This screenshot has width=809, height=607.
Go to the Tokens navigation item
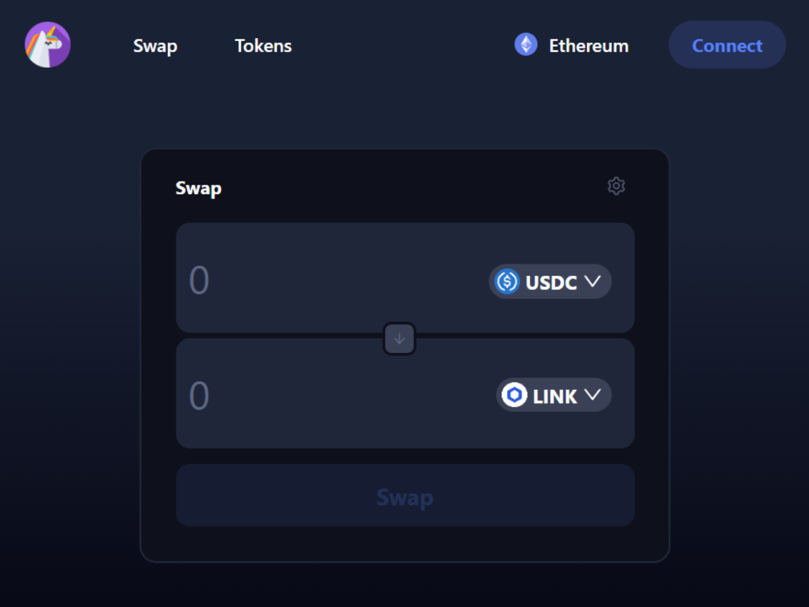[263, 46]
